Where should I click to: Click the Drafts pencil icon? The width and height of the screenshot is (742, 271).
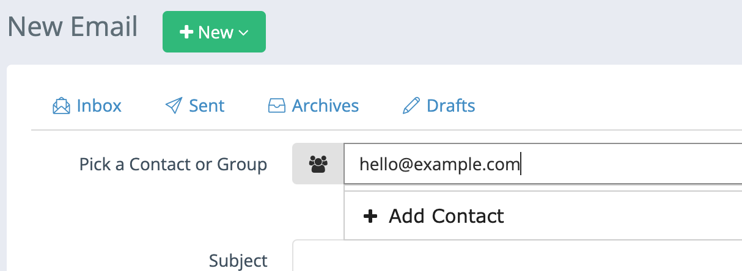411,106
